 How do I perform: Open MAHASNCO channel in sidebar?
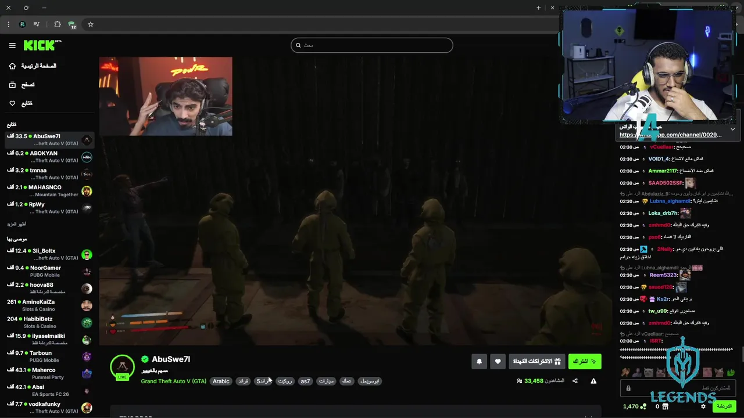click(49, 191)
